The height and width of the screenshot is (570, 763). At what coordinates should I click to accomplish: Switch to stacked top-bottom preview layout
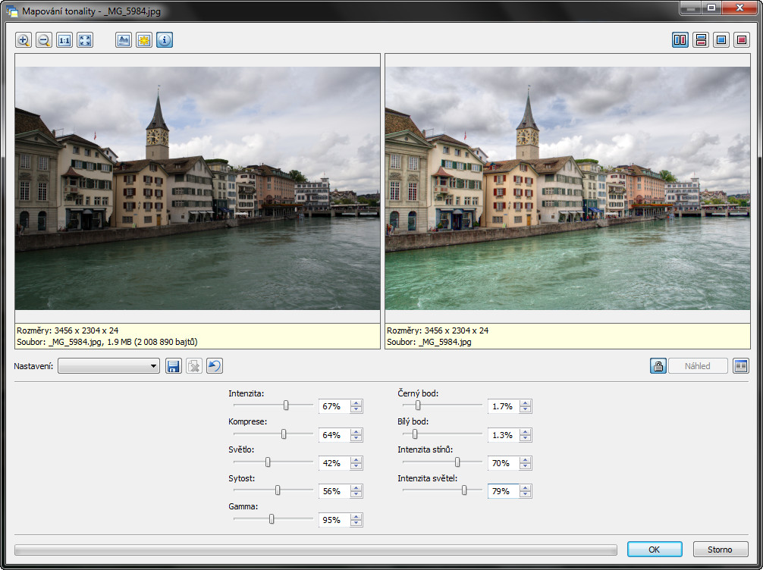pyautogui.click(x=701, y=40)
